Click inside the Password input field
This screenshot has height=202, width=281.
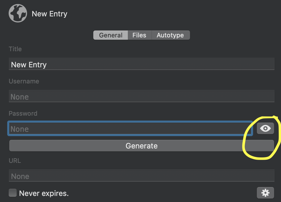tap(130, 128)
